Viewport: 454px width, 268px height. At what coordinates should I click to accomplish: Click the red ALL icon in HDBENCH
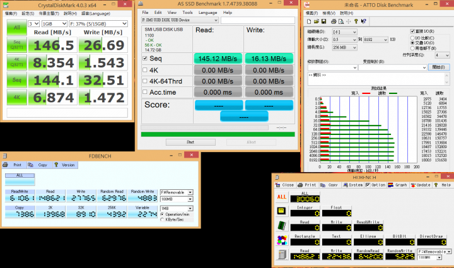282,197
